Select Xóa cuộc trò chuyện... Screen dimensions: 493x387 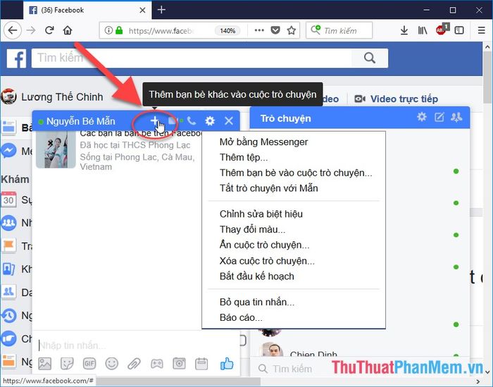(x=267, y=261)
